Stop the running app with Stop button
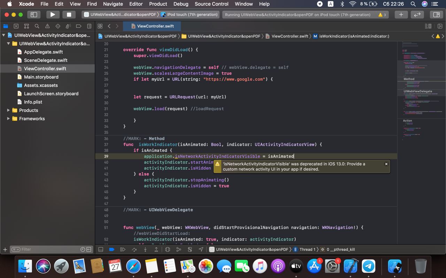Viewport: 446px width, 278px height. coord(69,15)
